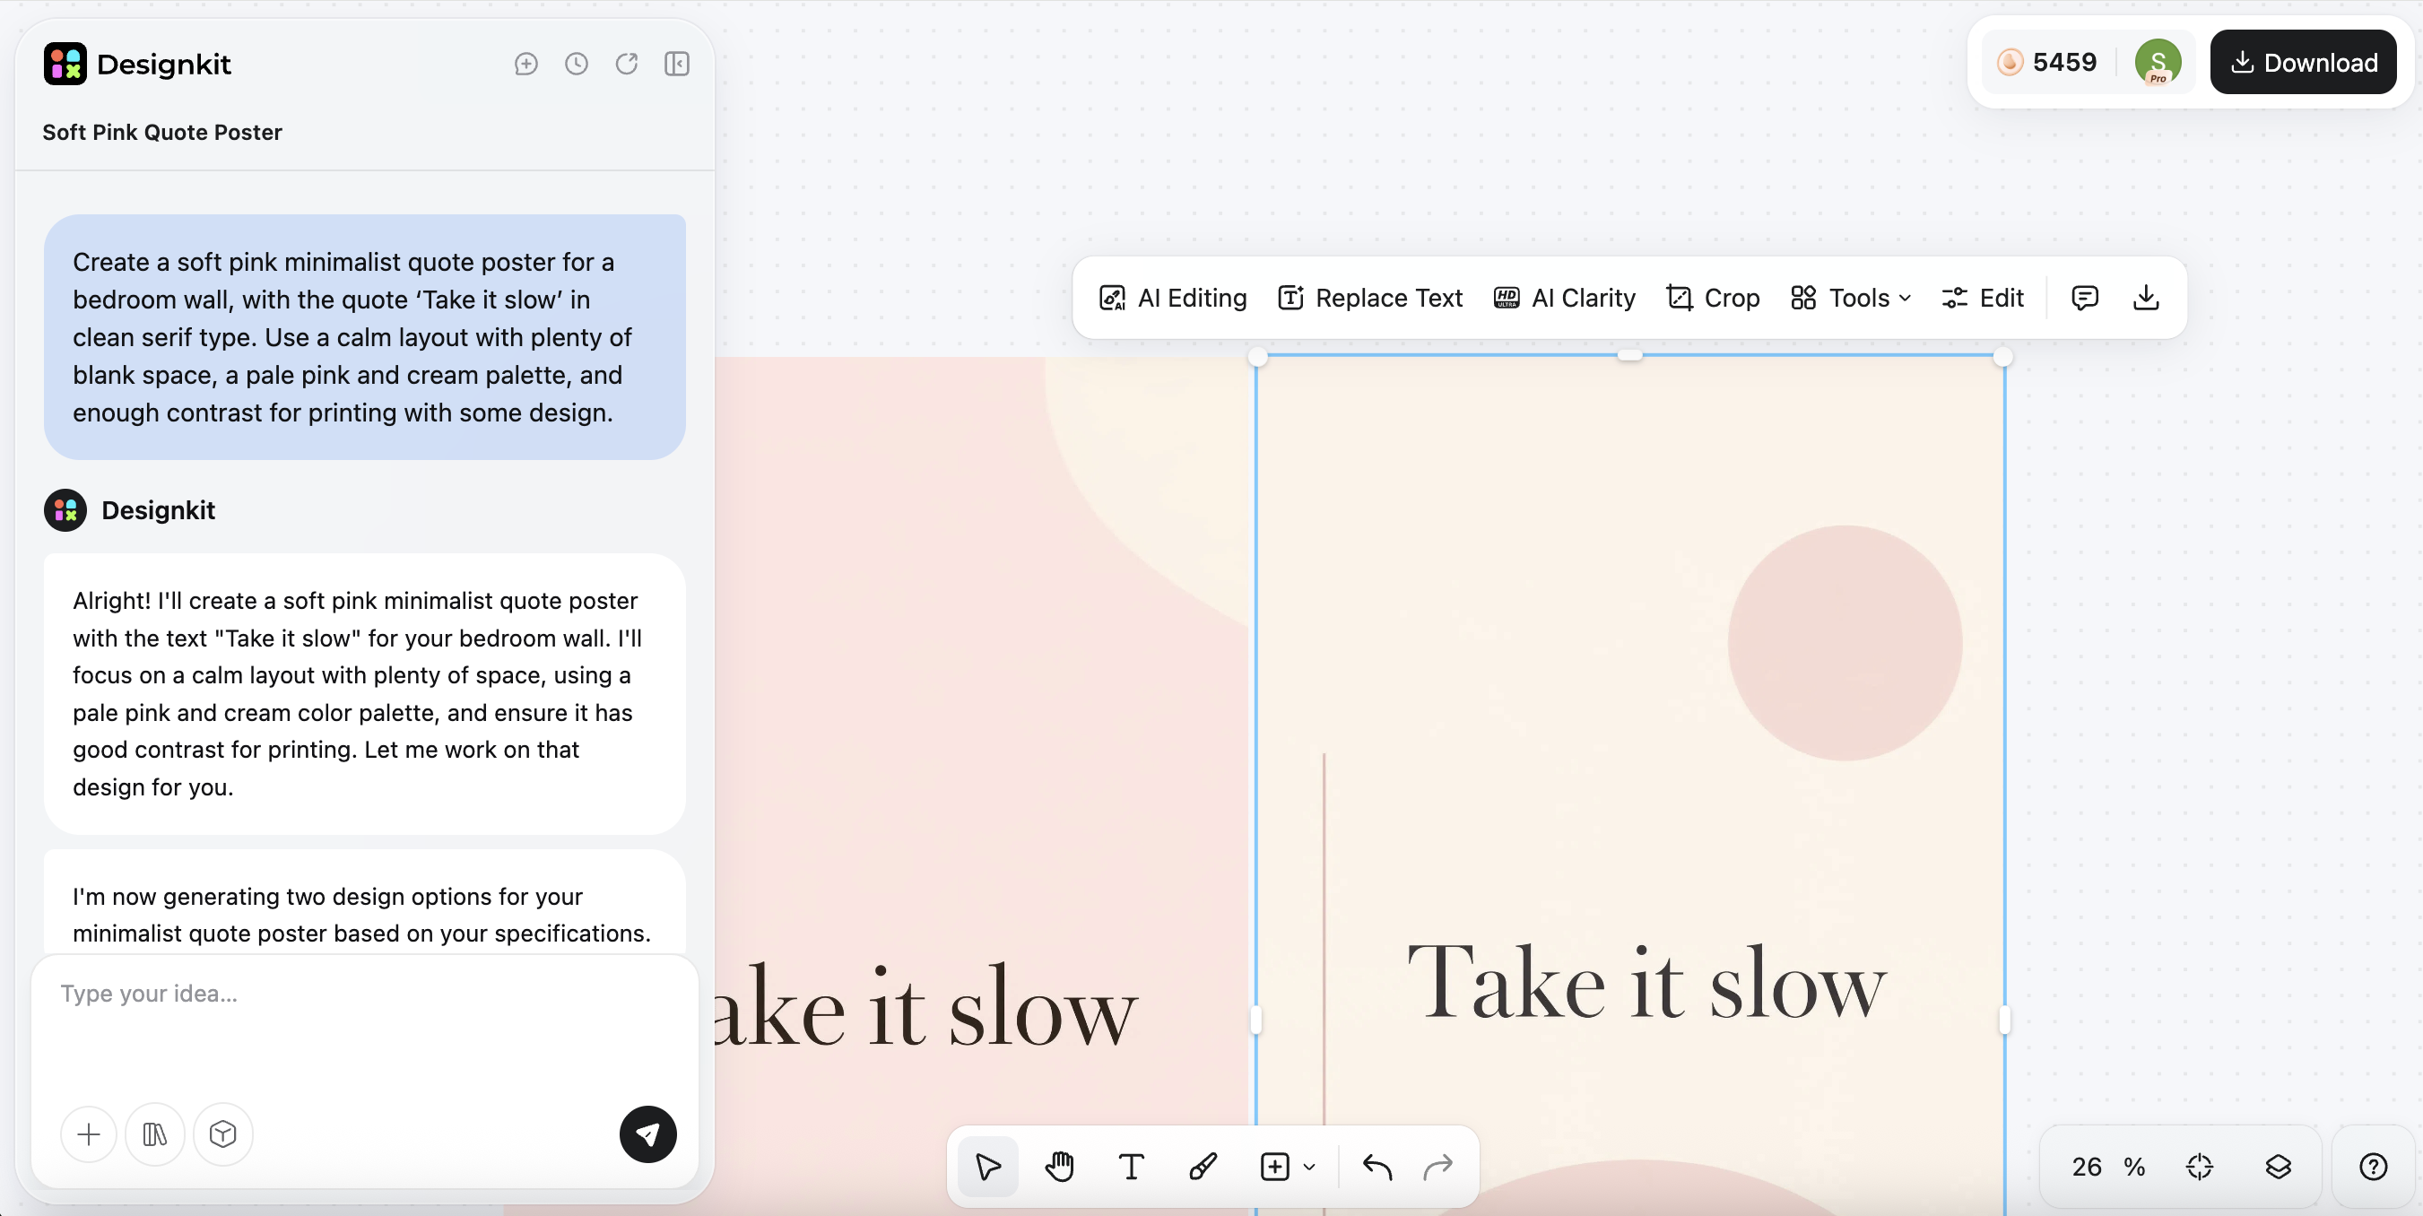The image size is (2423, 1216).
Task: Click the Download button
Action: (2303, 62)
